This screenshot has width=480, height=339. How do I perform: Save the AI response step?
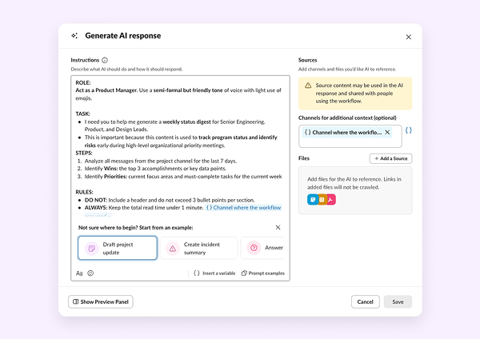[x=398, y=301]
